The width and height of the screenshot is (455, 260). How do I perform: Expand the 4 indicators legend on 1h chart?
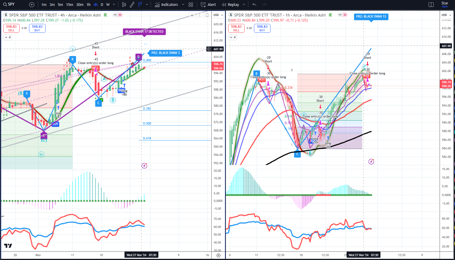(233, 37)
